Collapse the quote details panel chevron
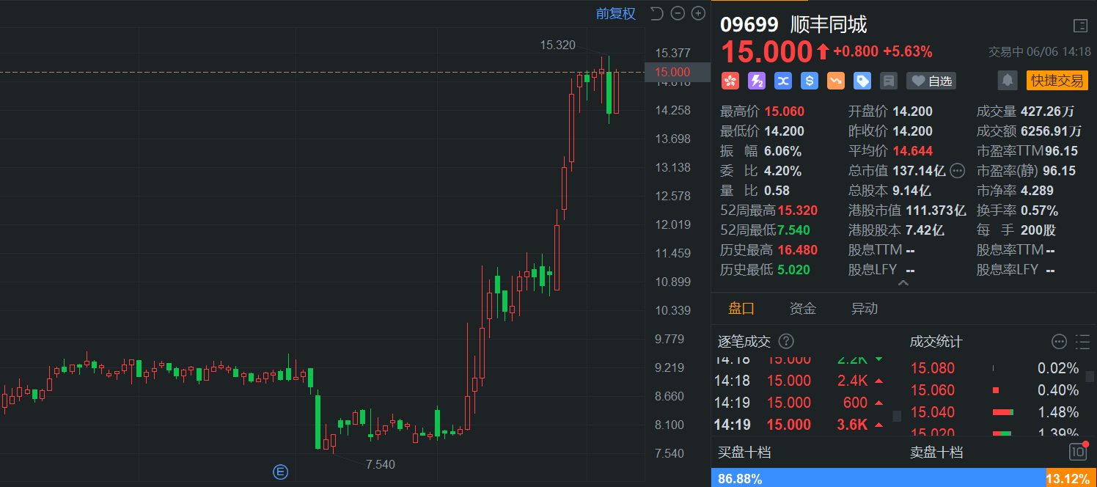This screenshot has height=487, width=1097. [903, 283]
